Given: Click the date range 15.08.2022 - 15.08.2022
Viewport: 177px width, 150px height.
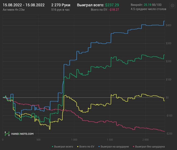Looking at the screenshot, I should coord(24,5).
